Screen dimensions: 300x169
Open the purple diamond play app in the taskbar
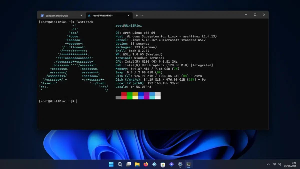point(171,164)
